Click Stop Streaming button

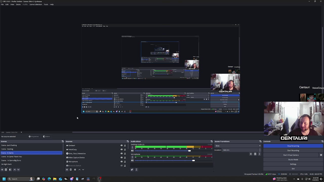[x=293, y=146]
